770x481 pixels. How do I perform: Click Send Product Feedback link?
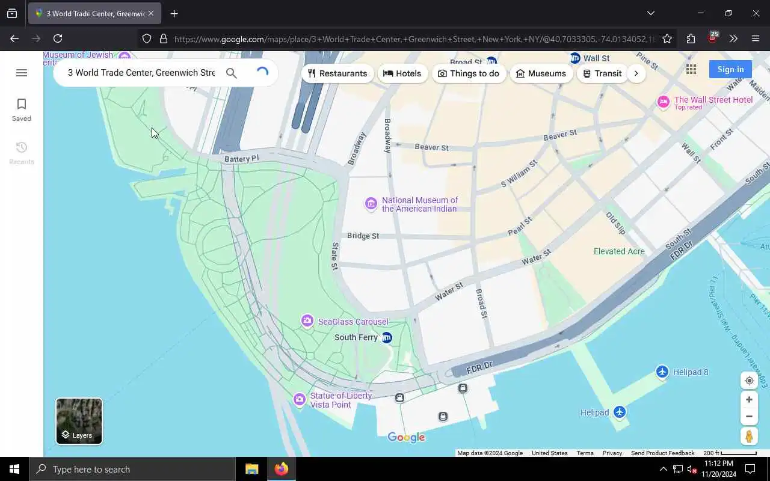pos(663,453)
